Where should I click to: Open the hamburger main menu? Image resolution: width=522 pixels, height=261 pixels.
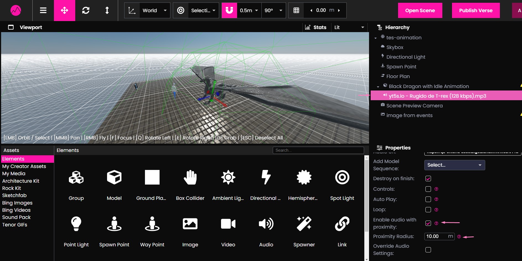click(x=43, y=11)
